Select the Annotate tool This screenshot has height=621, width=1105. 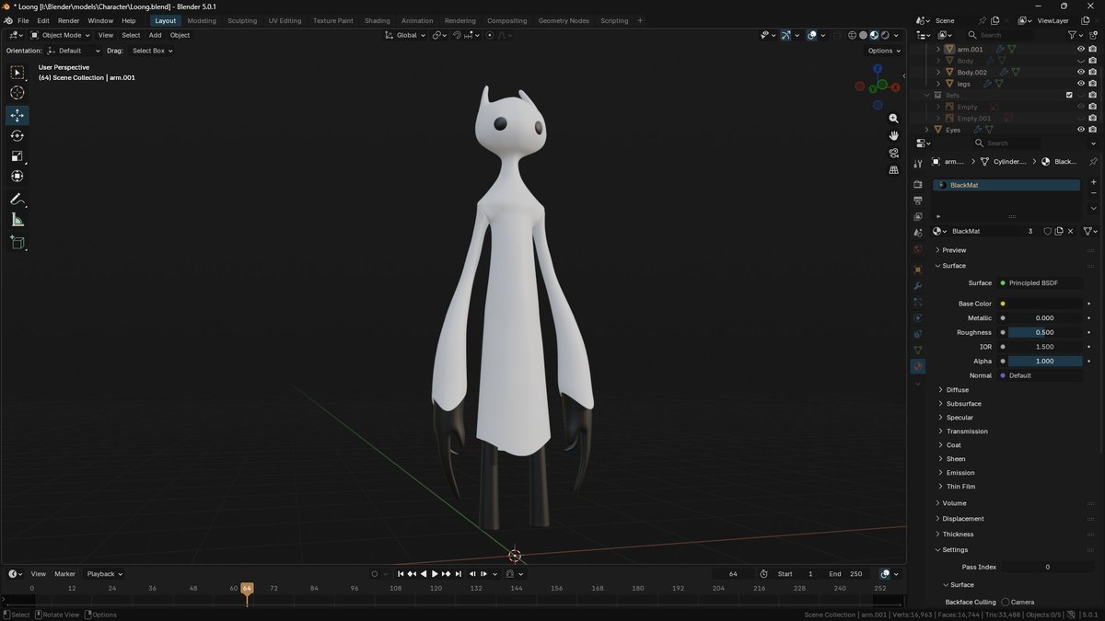(x=17, y=200)
